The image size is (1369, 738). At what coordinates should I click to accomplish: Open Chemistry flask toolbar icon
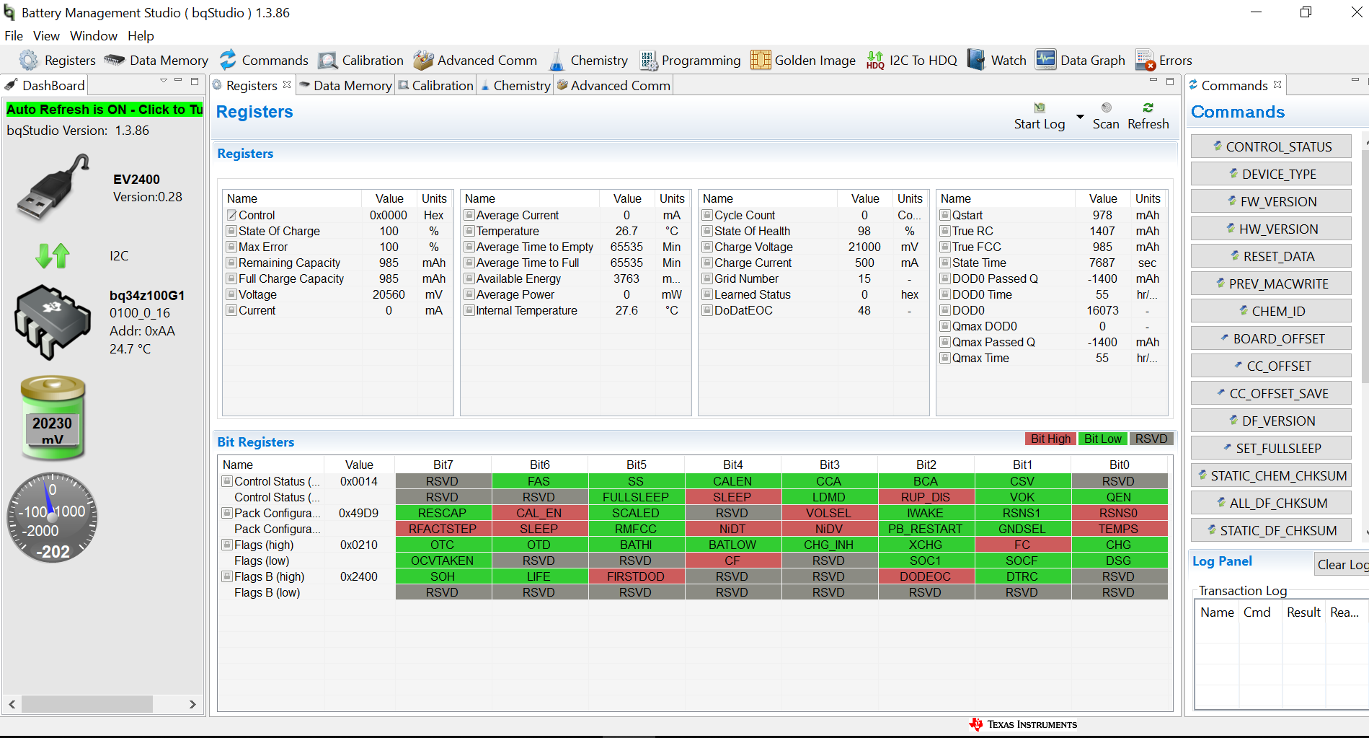tap(557, 61)
